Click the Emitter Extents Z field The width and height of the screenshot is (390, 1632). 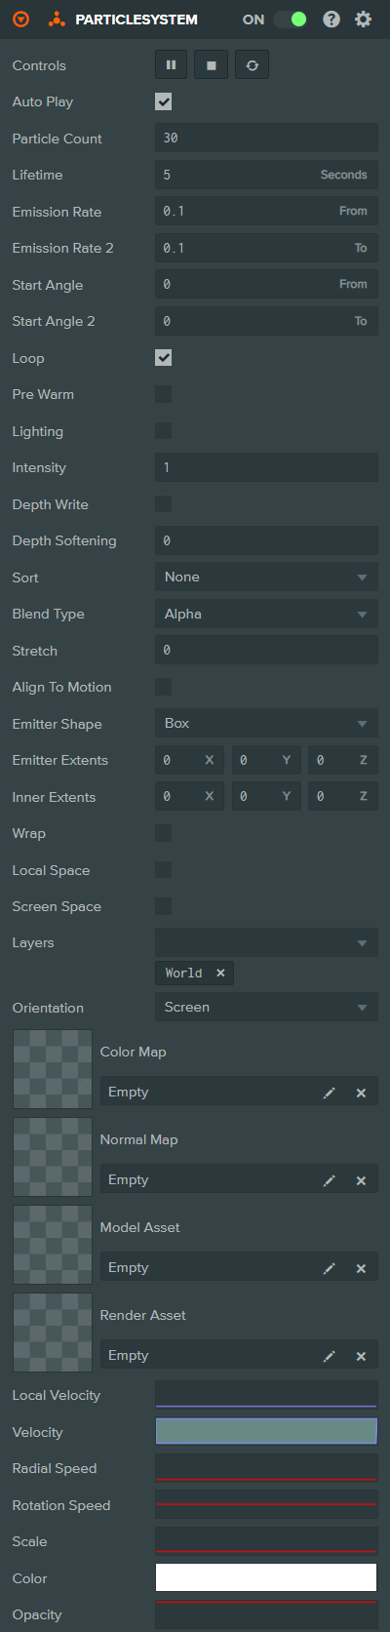(x=343, y=760)
